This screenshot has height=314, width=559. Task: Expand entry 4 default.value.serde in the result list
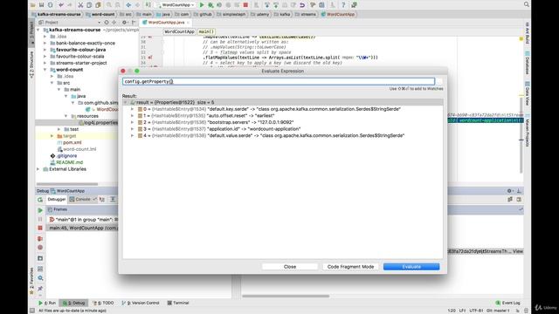132,136
